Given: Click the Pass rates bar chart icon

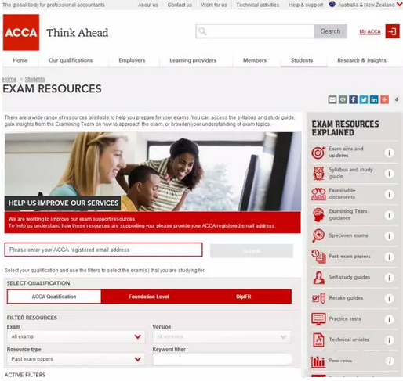Looking at the screenshot, I should click(318, 361).
